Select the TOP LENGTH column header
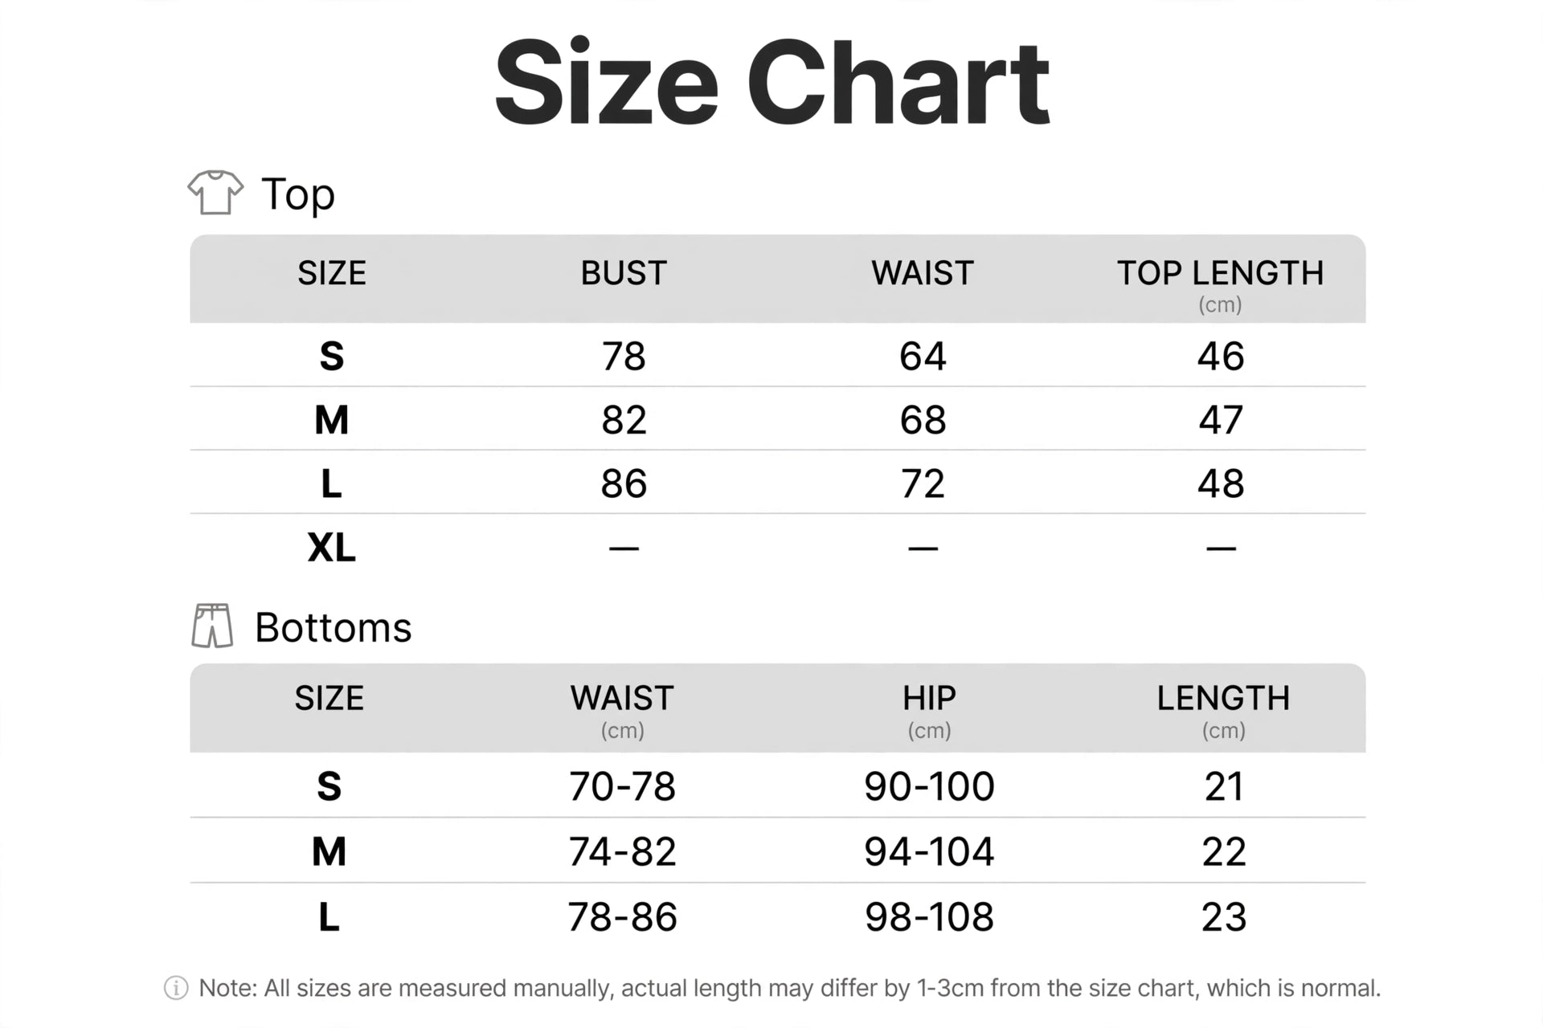1543x1028 pixels. pyautogui.click(x=1220, y=273)
